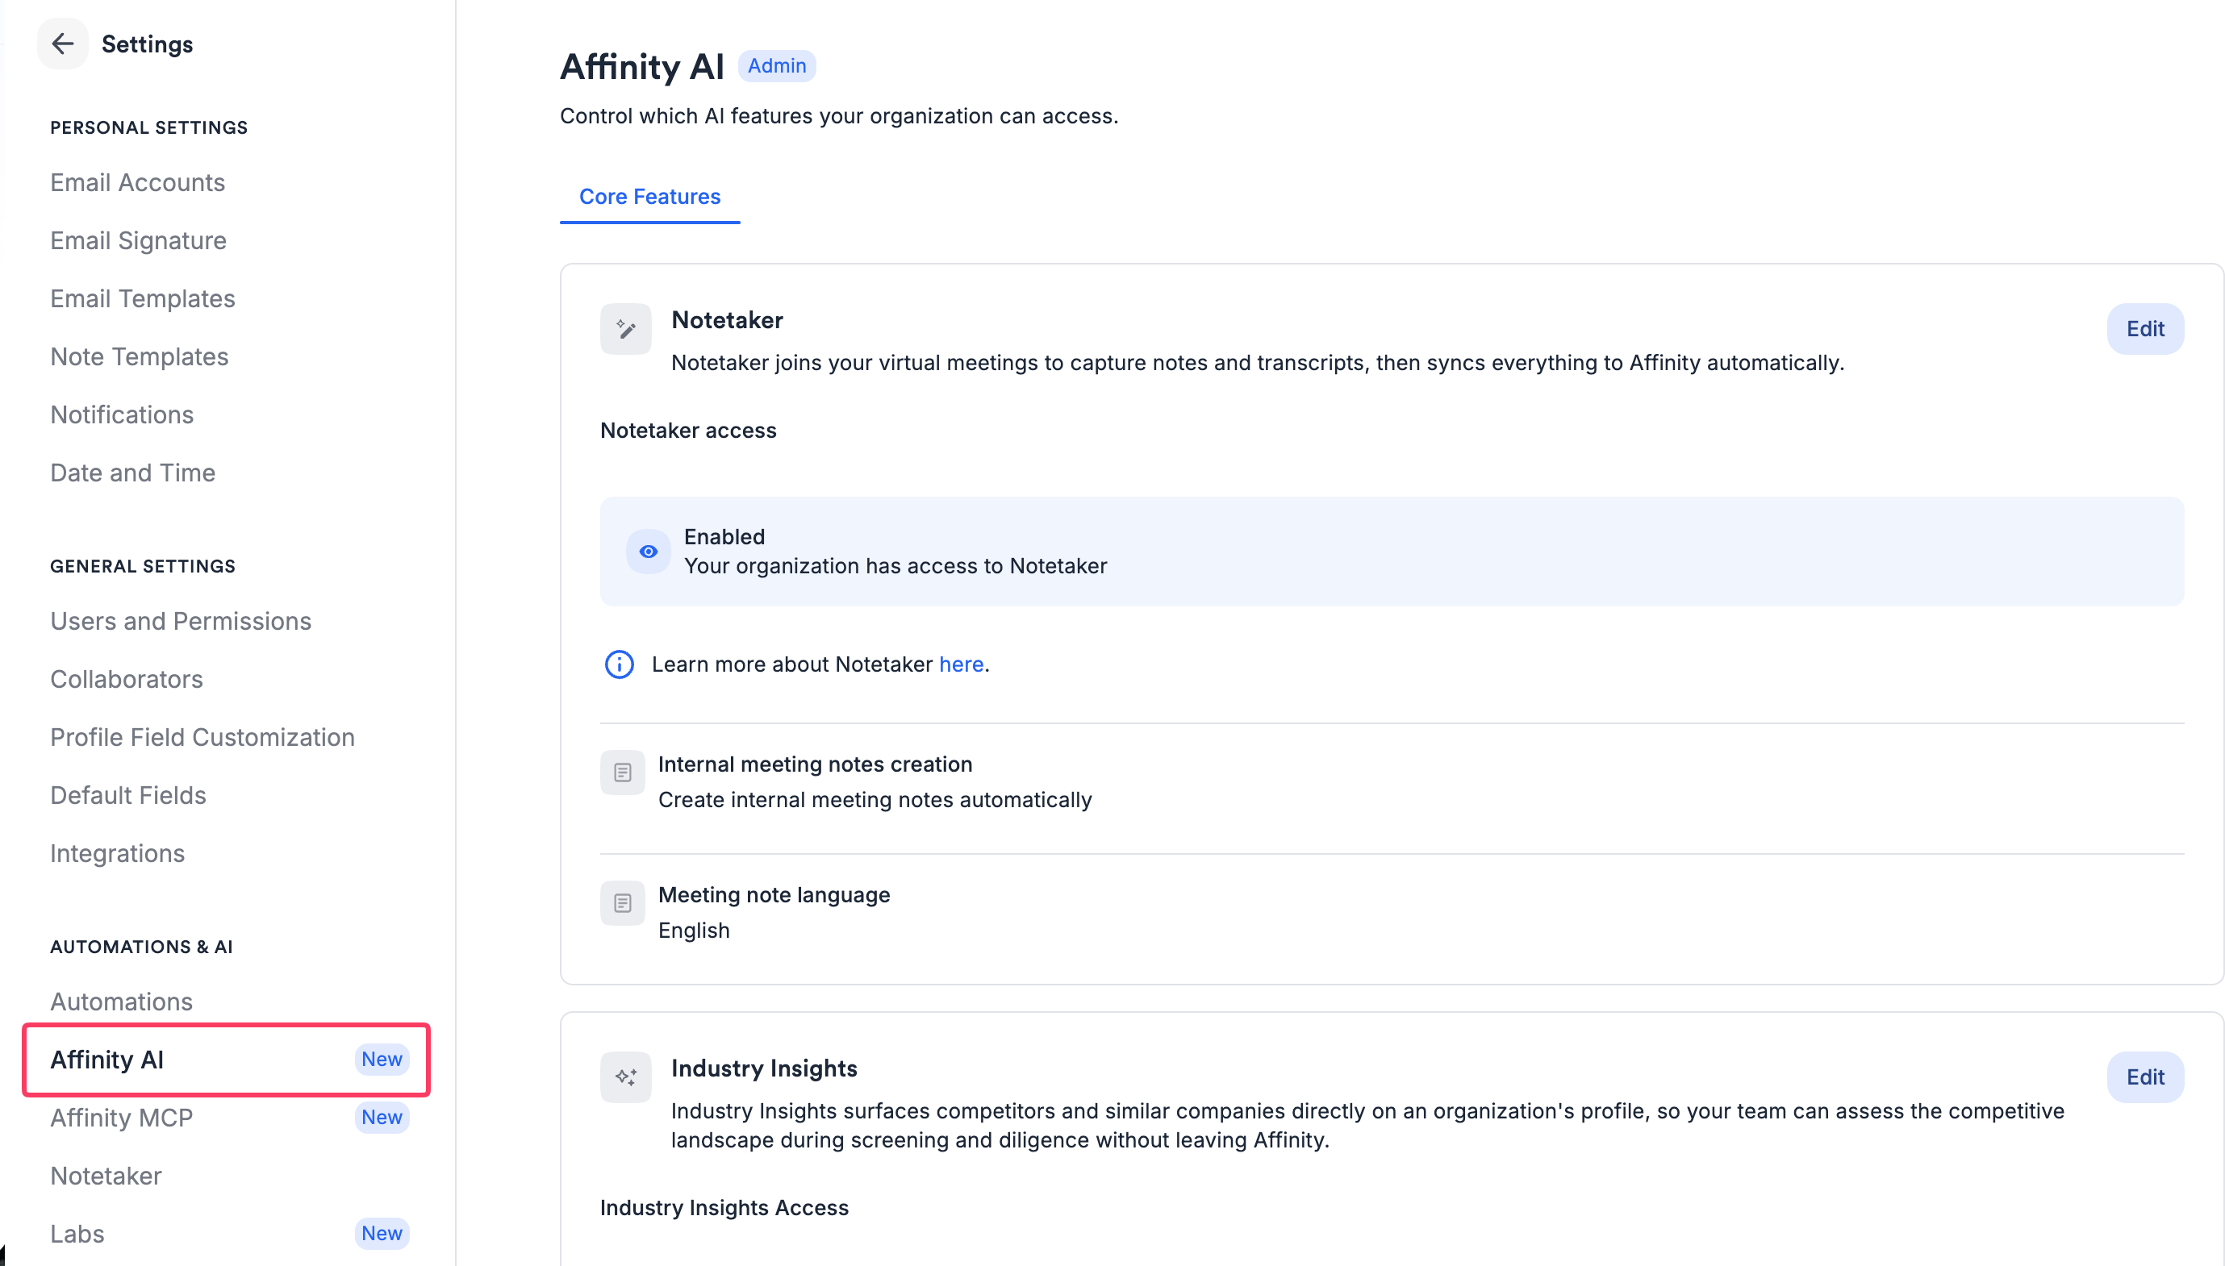Click 'Create internal meeting notes automatically' text

pos(875,800)
